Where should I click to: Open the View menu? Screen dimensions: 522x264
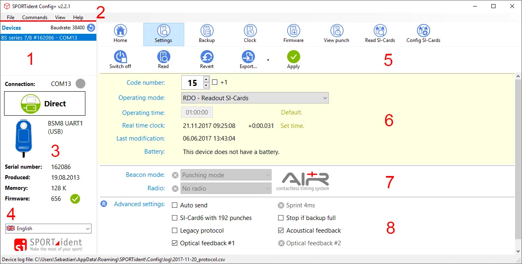(x=60, y=18)
